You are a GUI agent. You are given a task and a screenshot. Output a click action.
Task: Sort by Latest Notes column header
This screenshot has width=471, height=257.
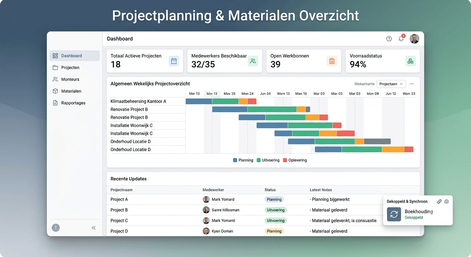pyautogui.click(x=321, y=190)
